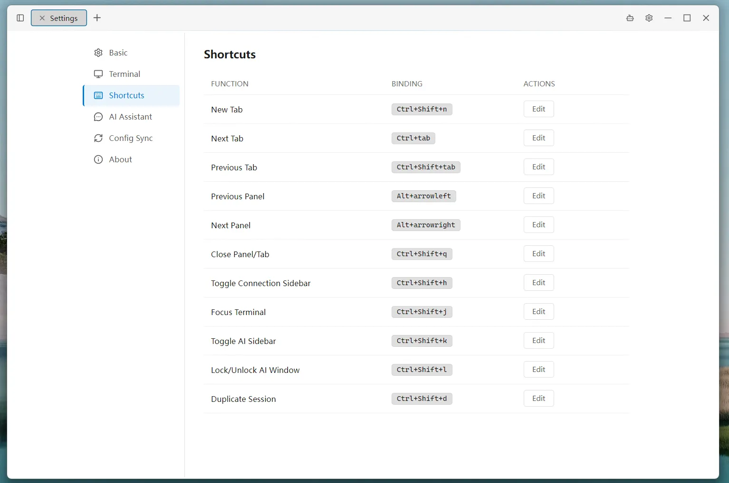Edit the Previous Panel shortcut
Image resolution: width=729 pixels, height=483 pixels.
[x=539, y=196]
